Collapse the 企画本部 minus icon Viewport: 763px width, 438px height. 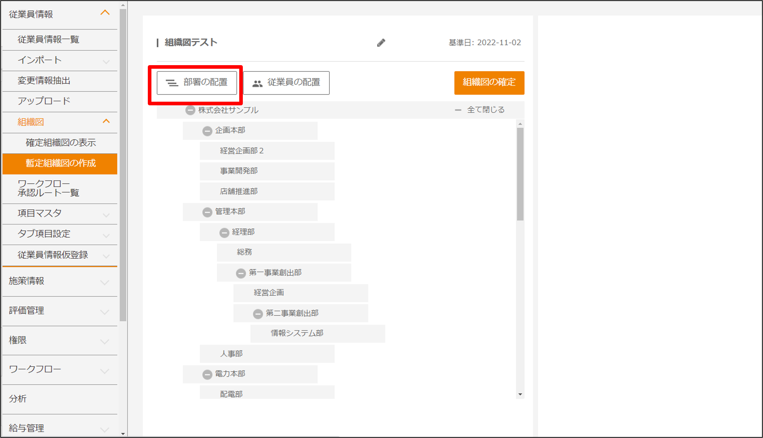pyautogui.click(x=207, y=131)
